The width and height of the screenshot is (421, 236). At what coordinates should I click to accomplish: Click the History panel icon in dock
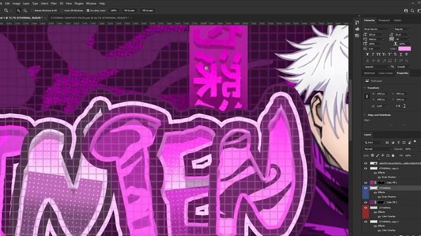click(x=357, y=22)
